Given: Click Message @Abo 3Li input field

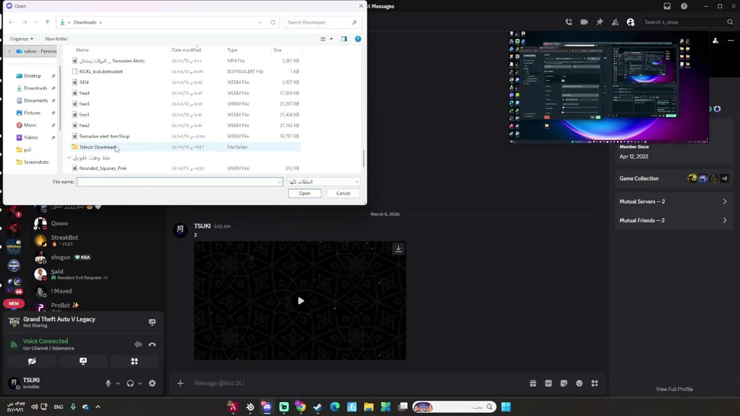Looking at the screenshot, I should pos(358,383).
